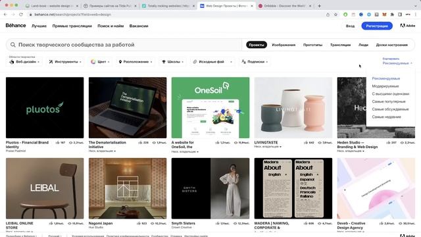The width and height of the screenshot is (421, 237).
Task: Open the Расположение location dropdown
Action: point(136,62)
